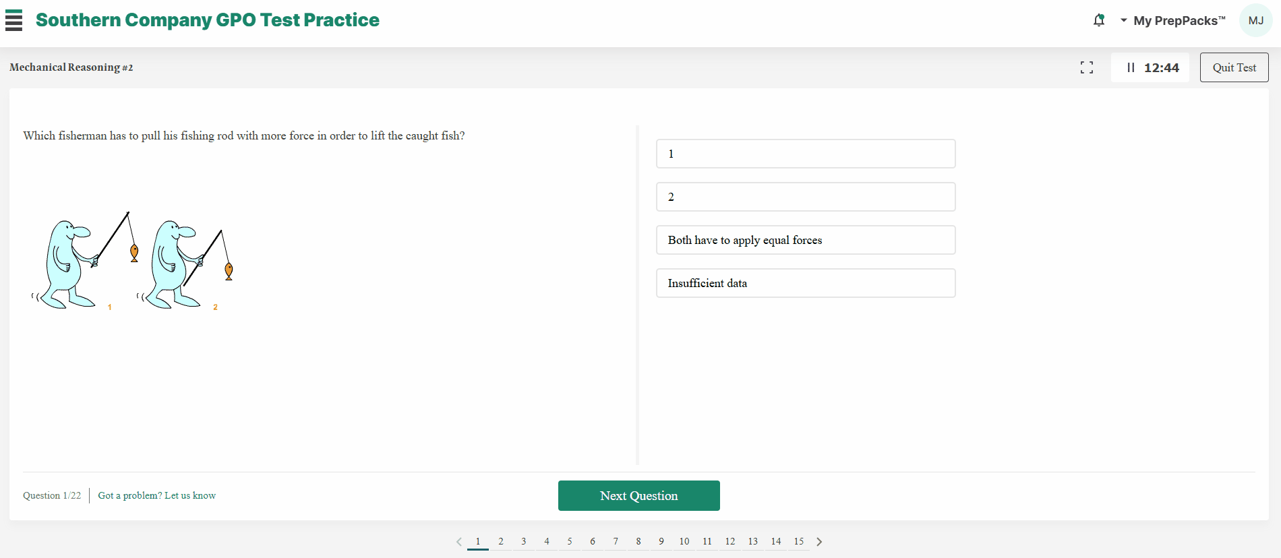1281x558 pixels.
Task: Jump to question 2 in pagination
Action: click(x=501, y=542)
